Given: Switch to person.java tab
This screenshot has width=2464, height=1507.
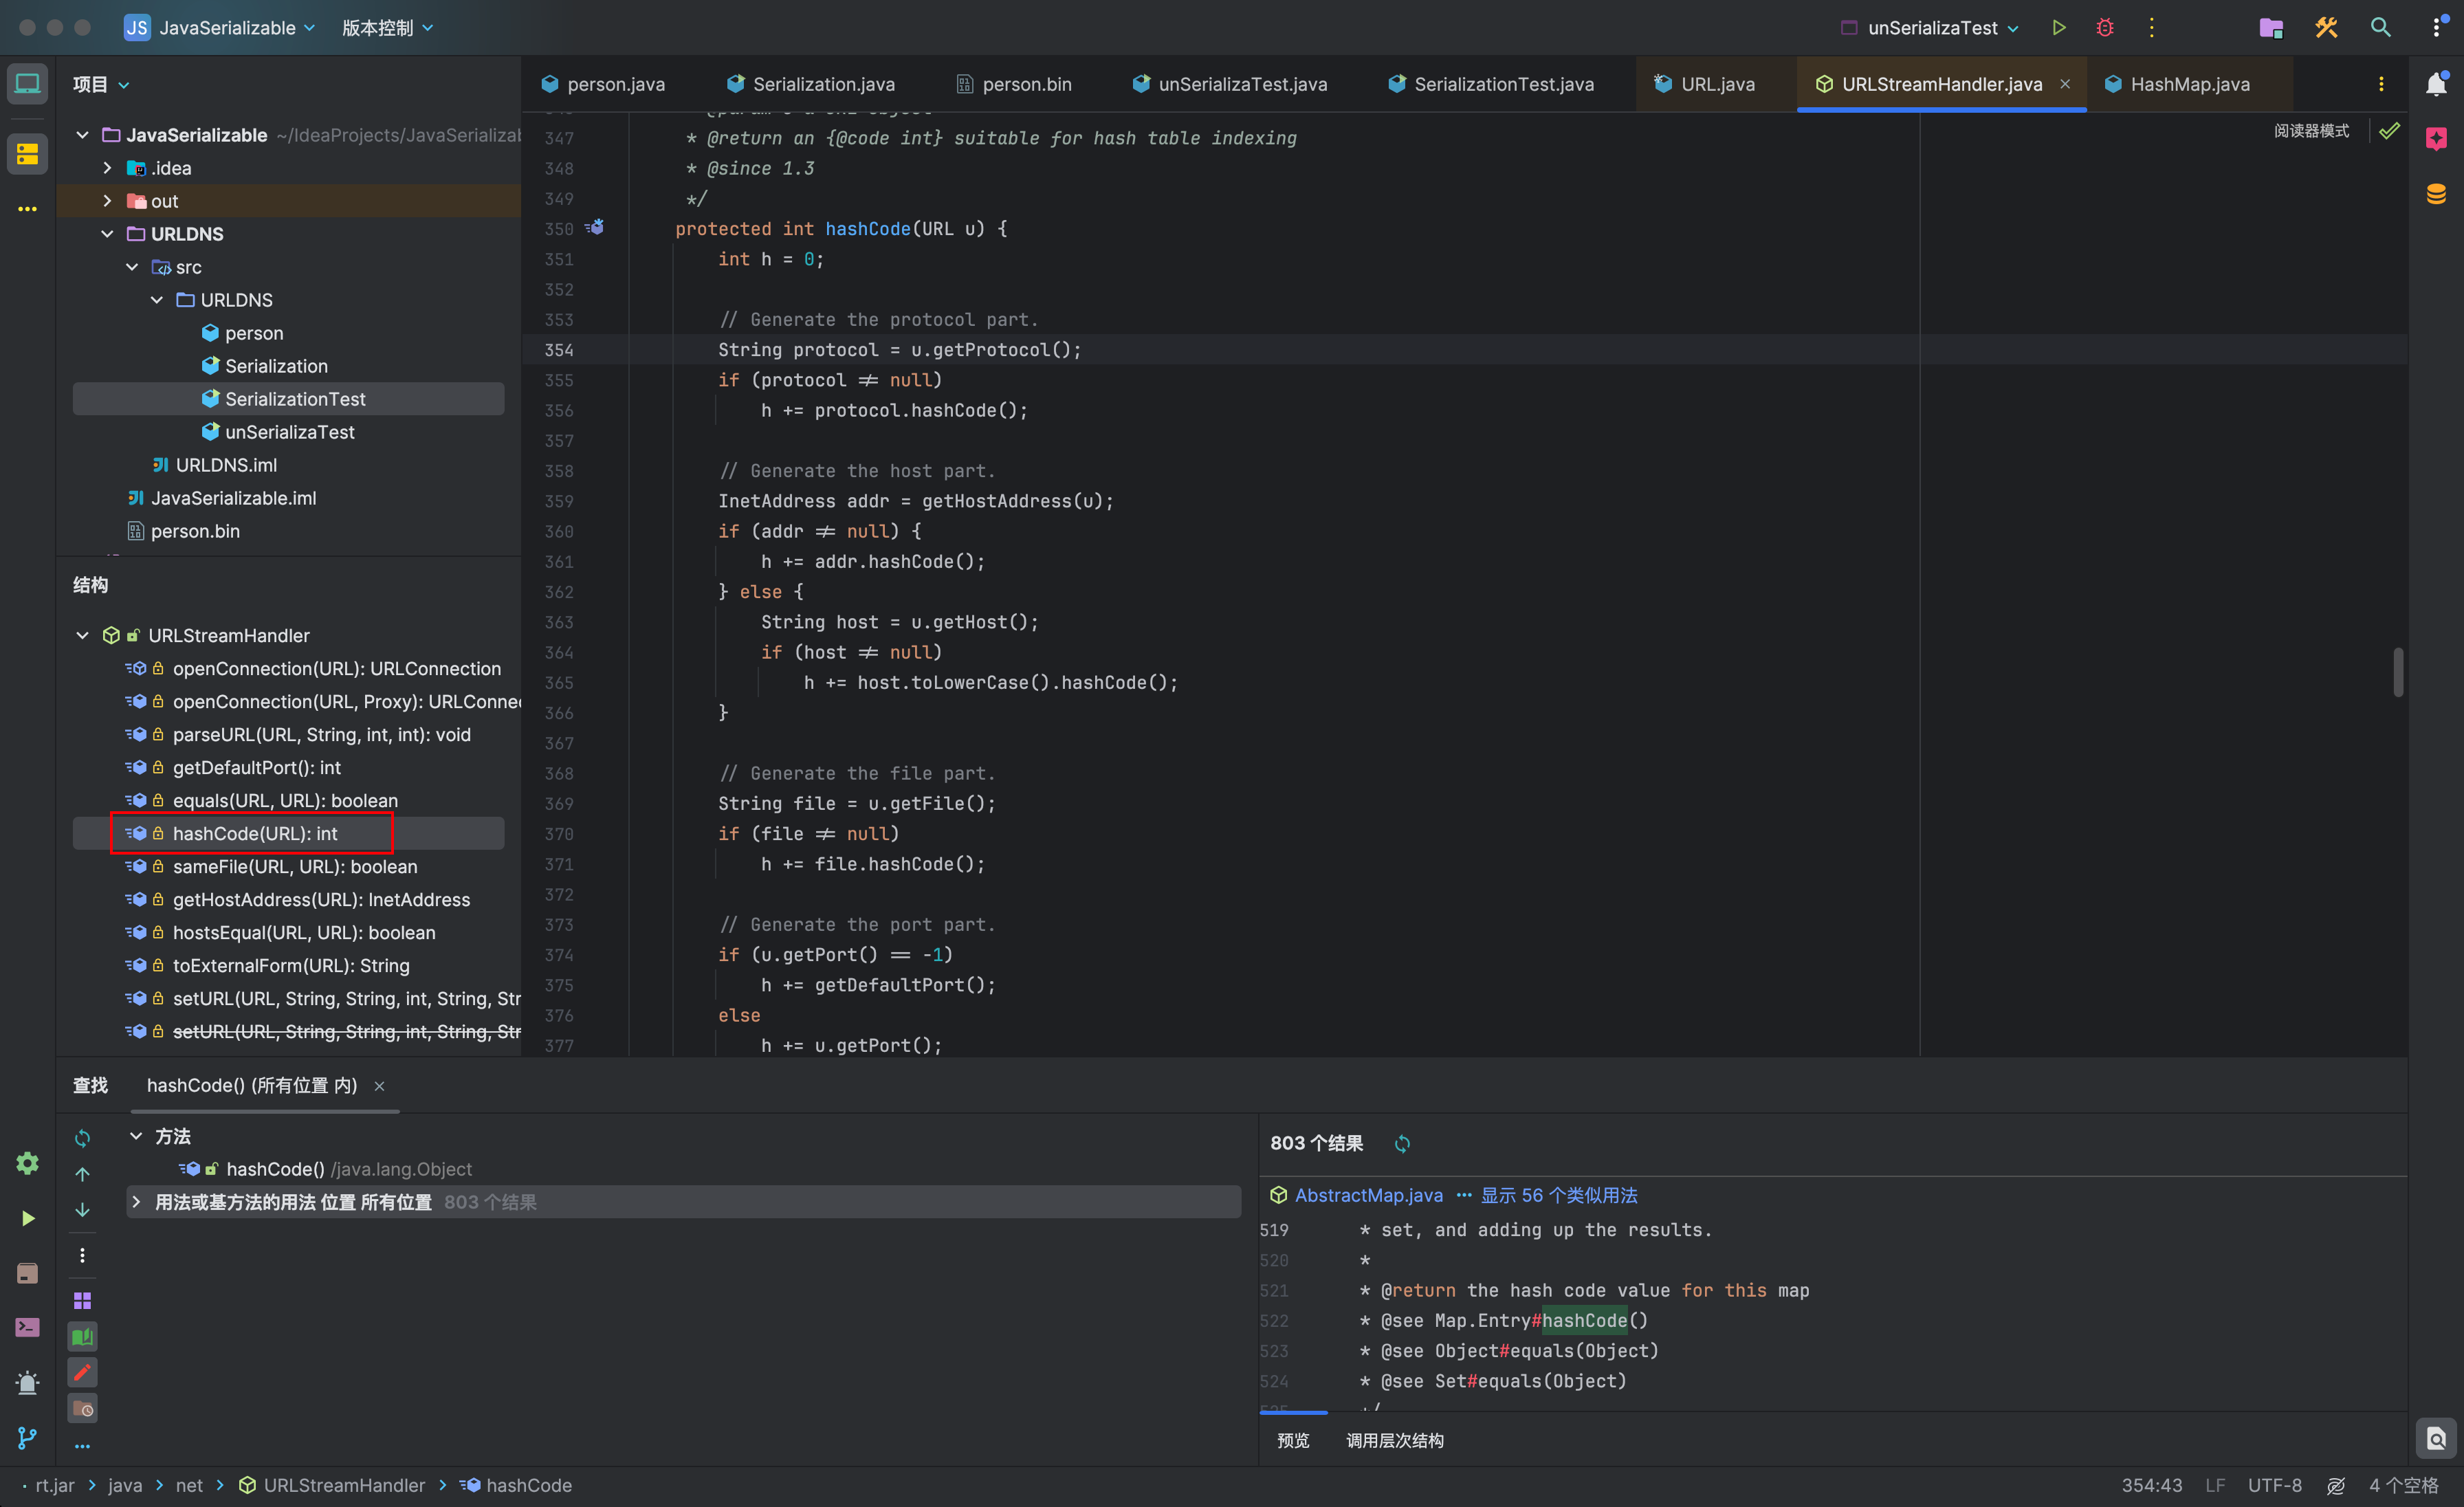Looking at the screenshot, I should point(603,84).
